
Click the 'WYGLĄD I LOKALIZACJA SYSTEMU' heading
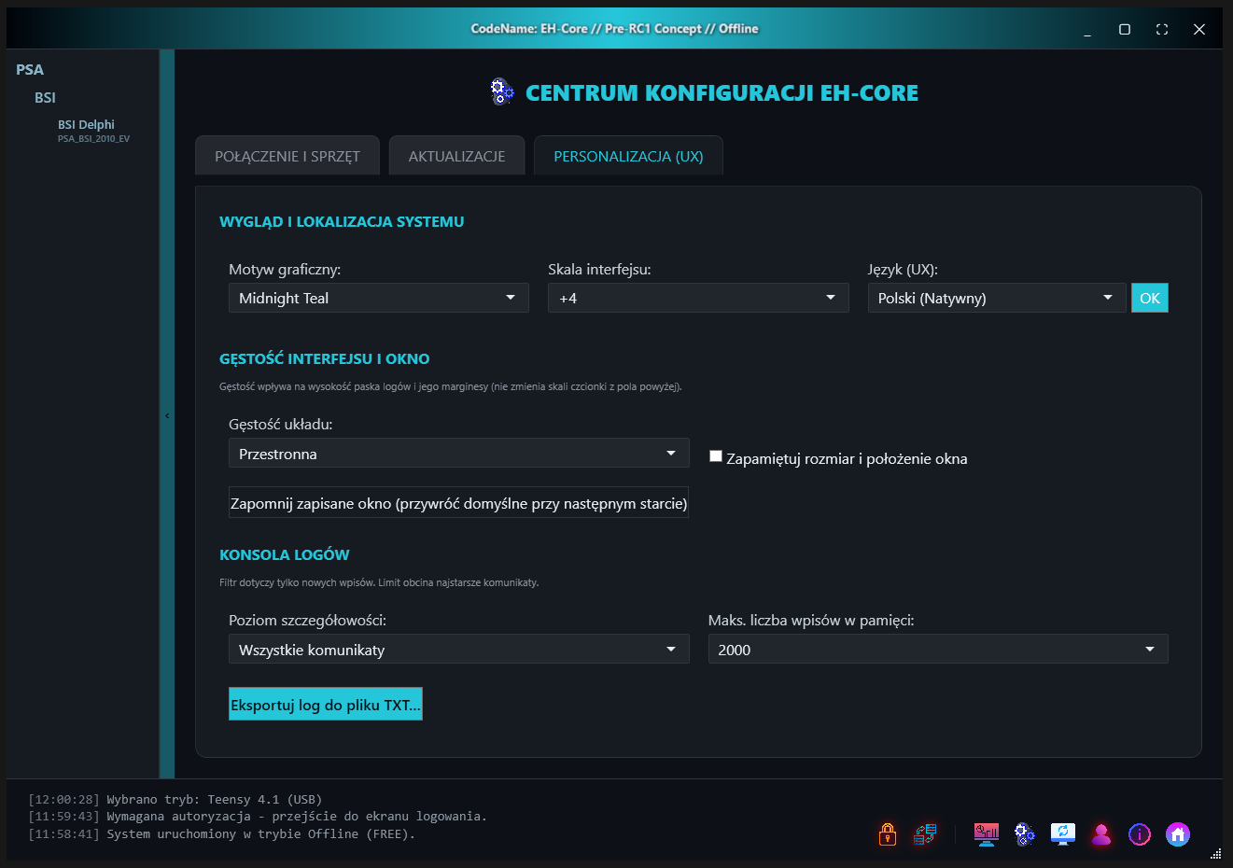(342, 221)
